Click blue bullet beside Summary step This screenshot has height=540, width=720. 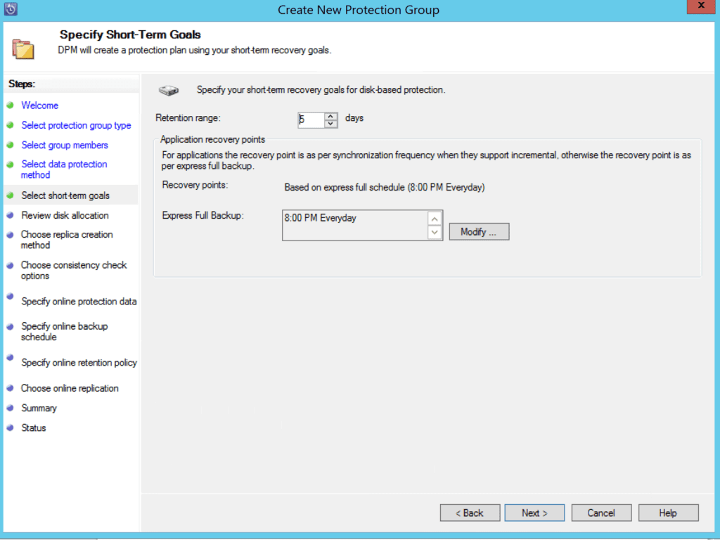[x=10, y=408]
